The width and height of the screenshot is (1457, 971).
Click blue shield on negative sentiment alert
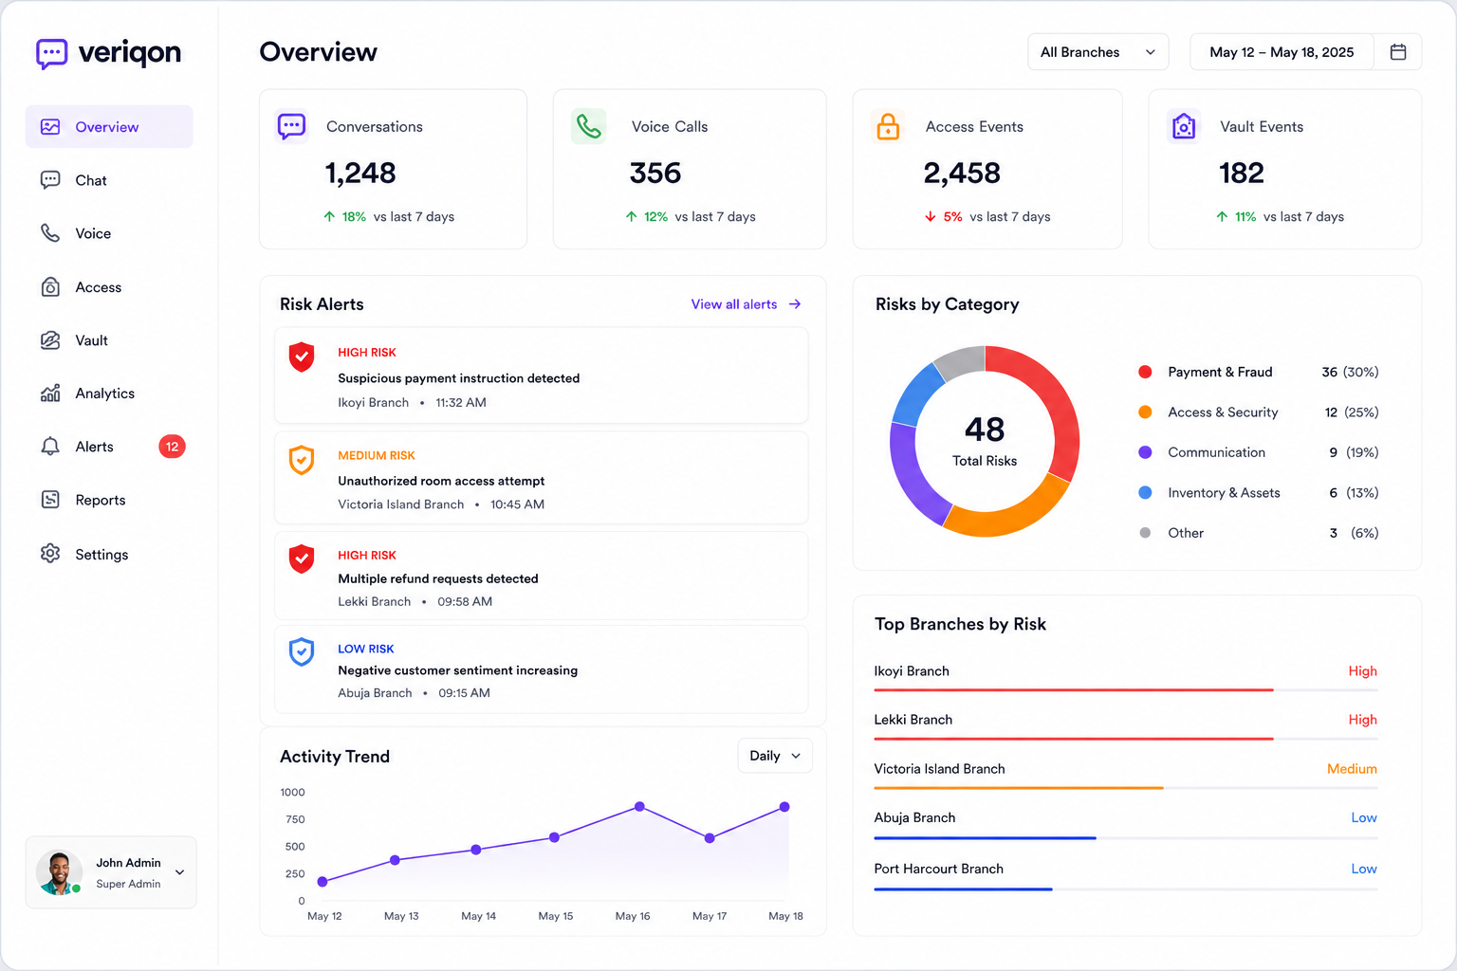click(302, 652)
